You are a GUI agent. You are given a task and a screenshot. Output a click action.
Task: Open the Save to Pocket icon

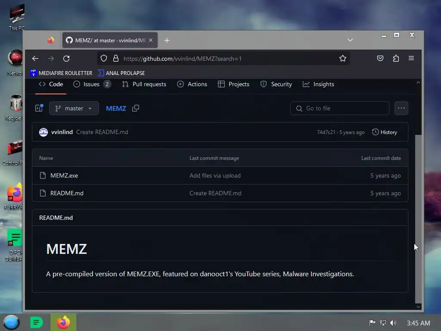pos(380,58)
